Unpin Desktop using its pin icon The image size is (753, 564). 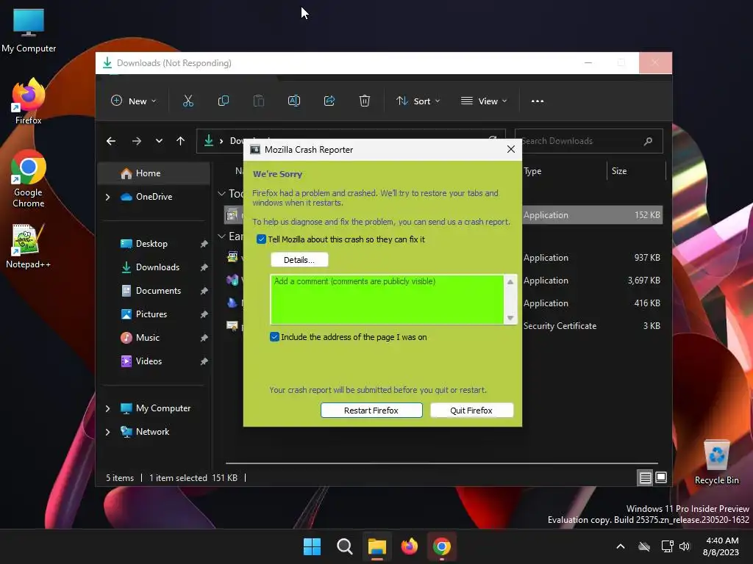tap(204, 244)
